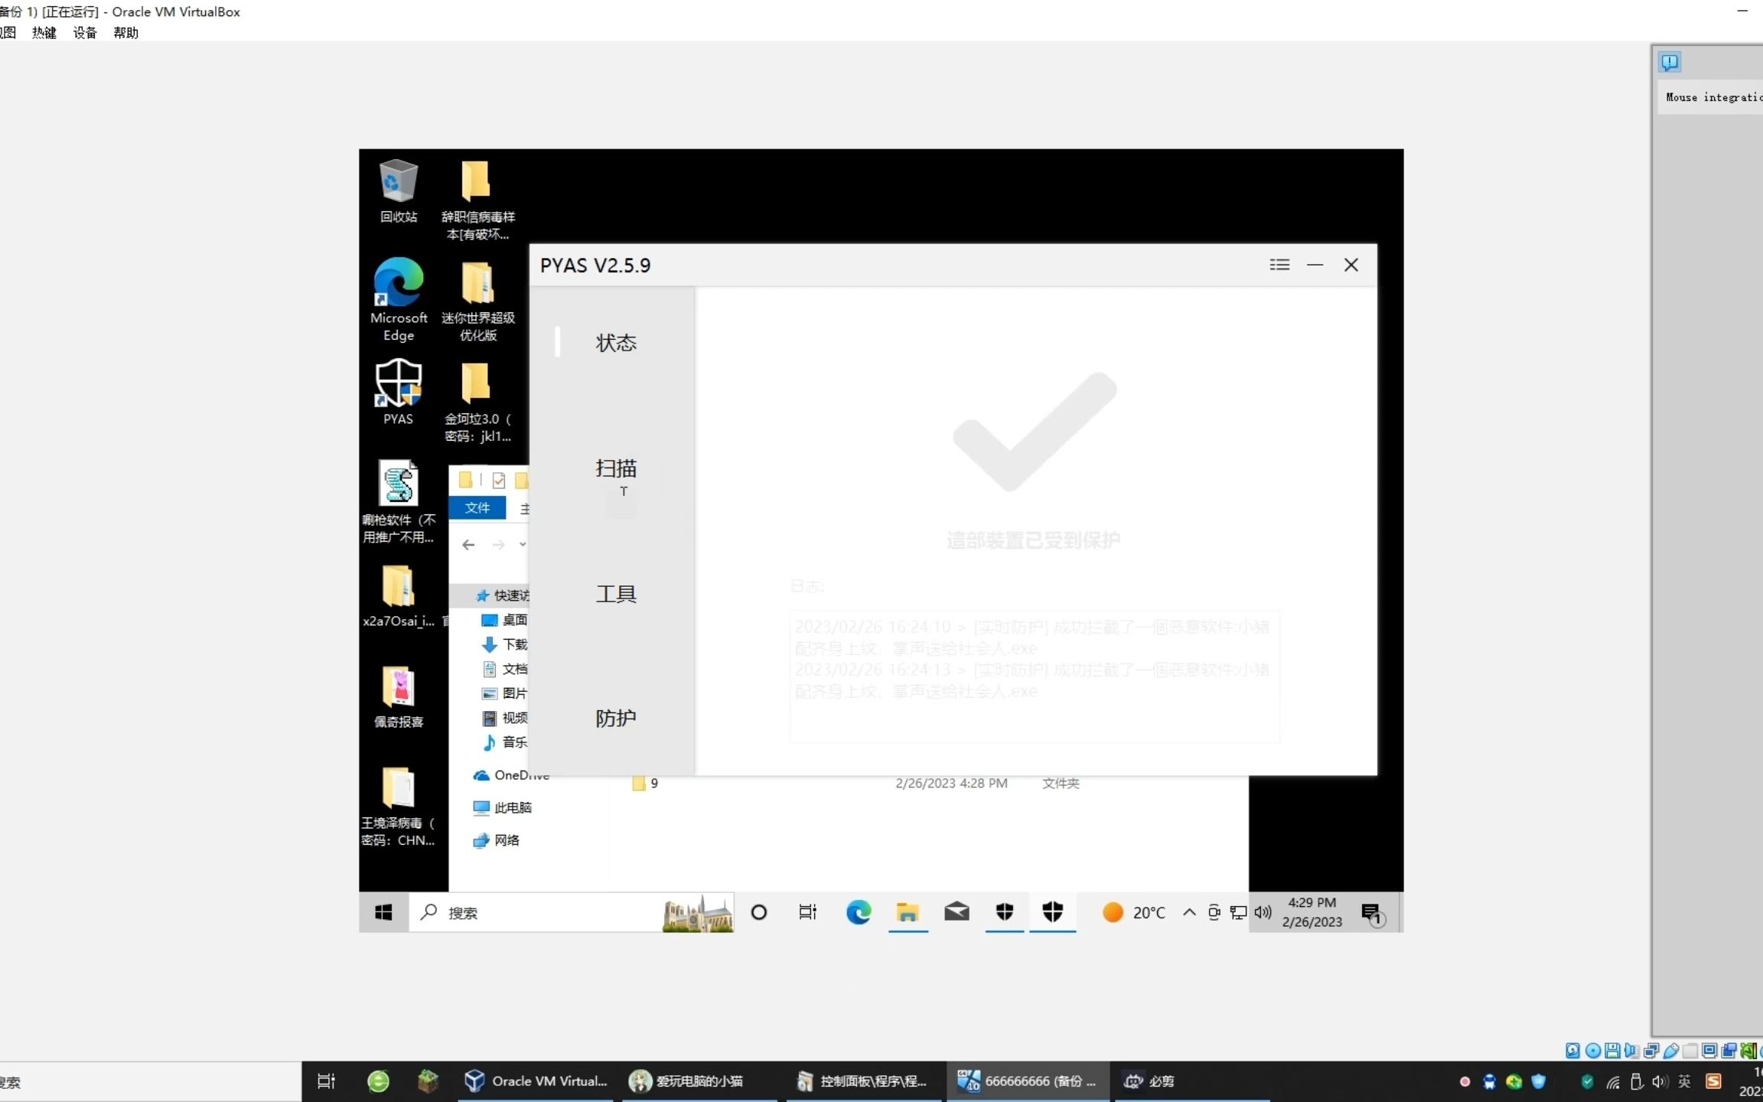Expand recent locations dropdown in File Explorer
The image size is (1763, 1102).
coord(523,544)
